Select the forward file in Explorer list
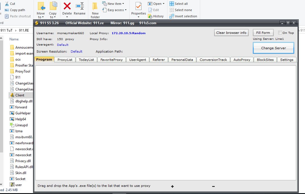Image resolution: width=305 pixels, height=194 pixels. pos(21,107)
